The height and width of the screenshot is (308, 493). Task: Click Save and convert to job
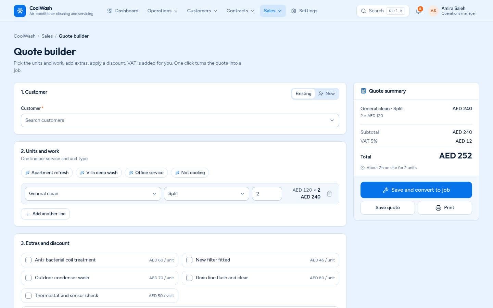(x=416, y=190)
